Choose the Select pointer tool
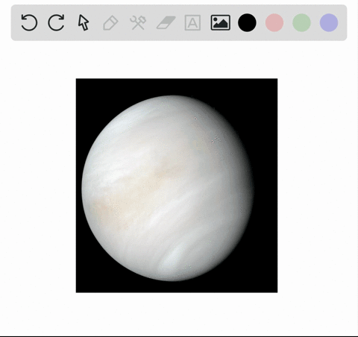 (x=84, y=22)
